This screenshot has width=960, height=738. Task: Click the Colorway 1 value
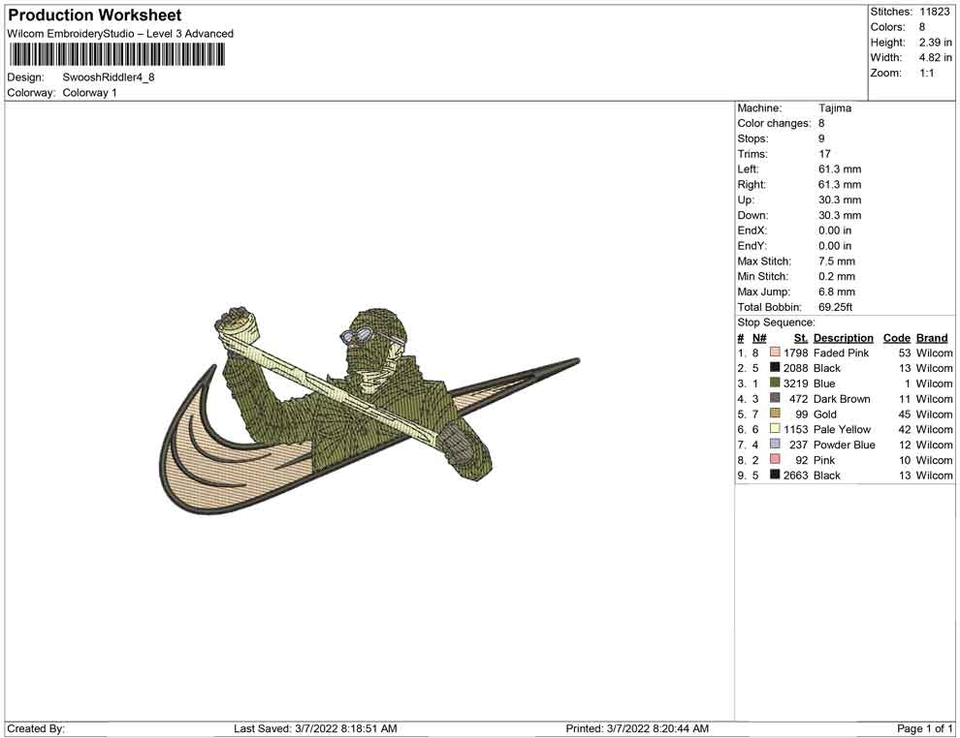89,93
